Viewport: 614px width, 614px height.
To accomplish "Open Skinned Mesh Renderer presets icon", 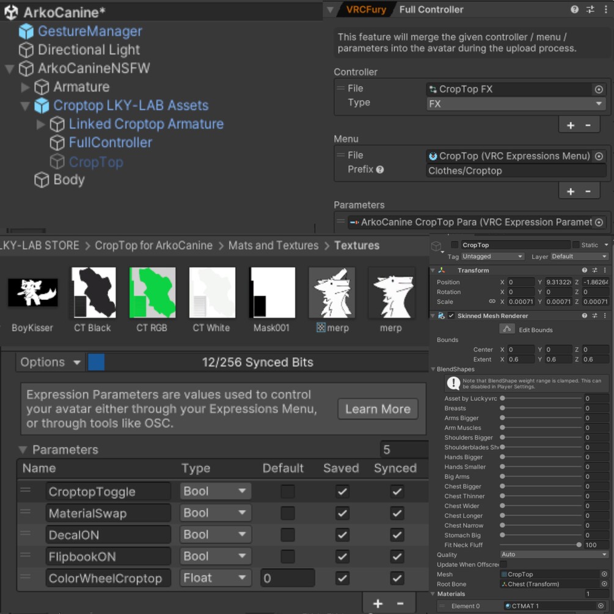I will pyautogui.click(x=595, y=316).
